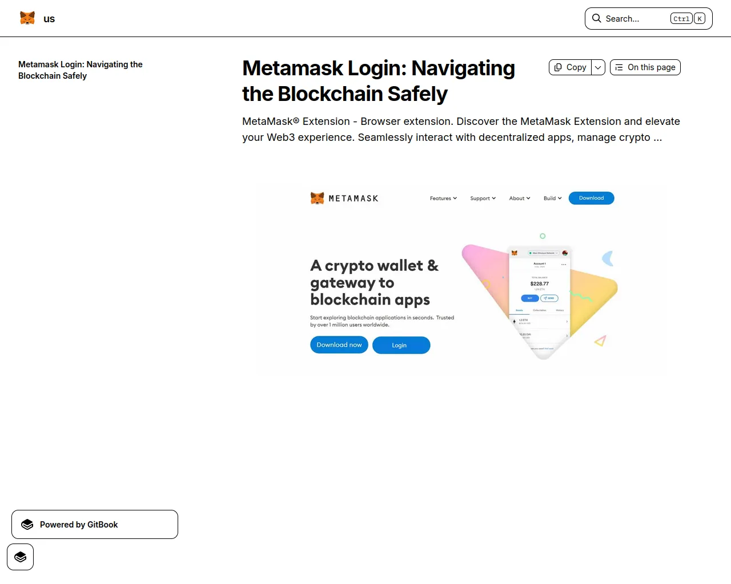
Task: Click the blue Download button in the image header
Action: click(x=591, y=198)
